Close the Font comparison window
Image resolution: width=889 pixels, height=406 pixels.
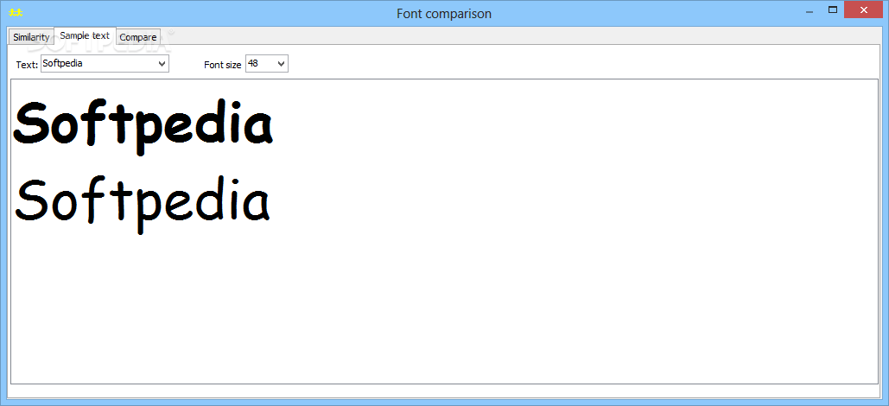pyautogui.click(x=864, y=10)
